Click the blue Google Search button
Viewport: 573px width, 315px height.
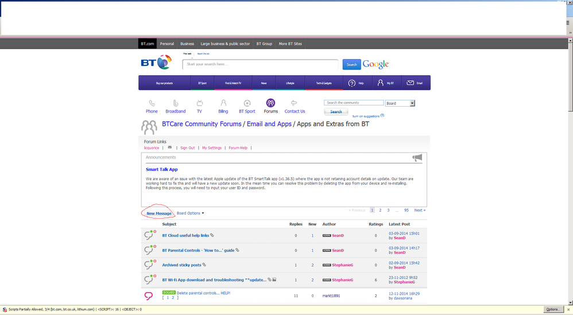click(351, 65)
